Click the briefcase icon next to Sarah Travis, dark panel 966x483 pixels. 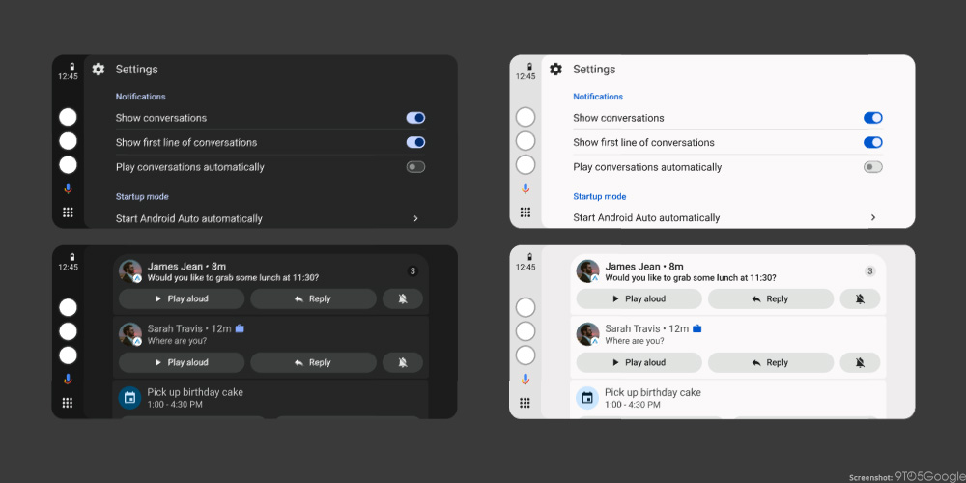pos(240,328)
